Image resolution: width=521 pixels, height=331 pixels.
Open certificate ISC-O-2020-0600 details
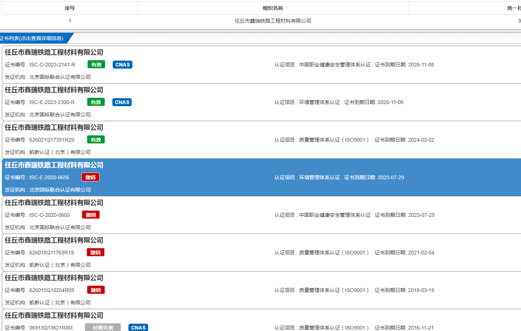(261, 215)
